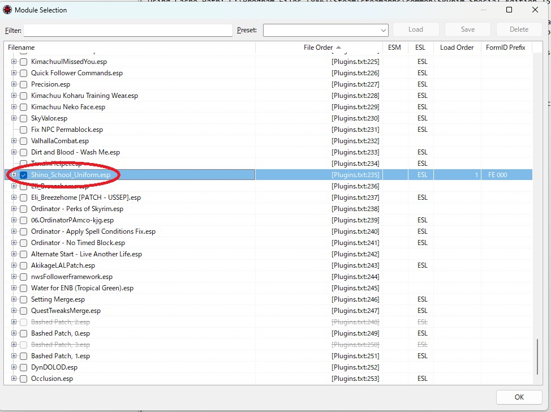Click the Filename column header
This screenshot has height=412, width=551.
click(129, 48)
